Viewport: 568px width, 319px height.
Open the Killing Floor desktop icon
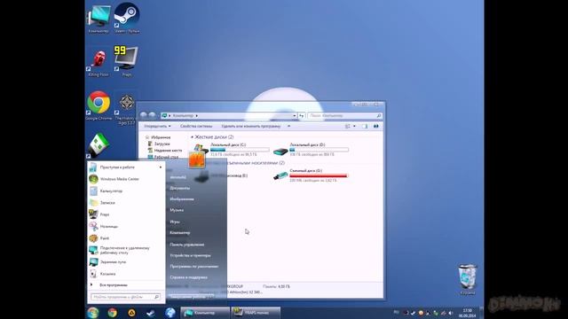(99, 61)
